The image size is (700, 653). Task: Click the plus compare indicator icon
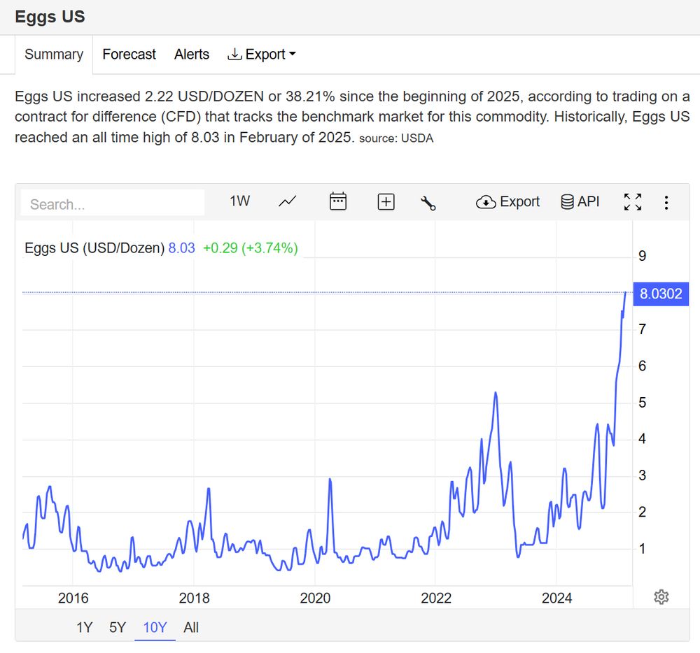386,202
